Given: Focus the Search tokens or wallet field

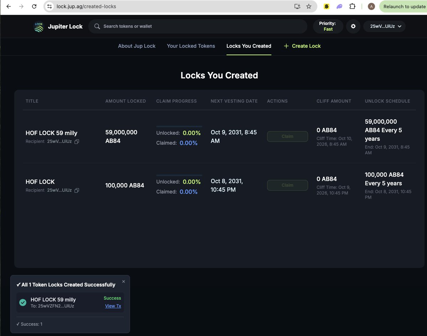Looking at the screenshot, I should (x=198, y=26).
